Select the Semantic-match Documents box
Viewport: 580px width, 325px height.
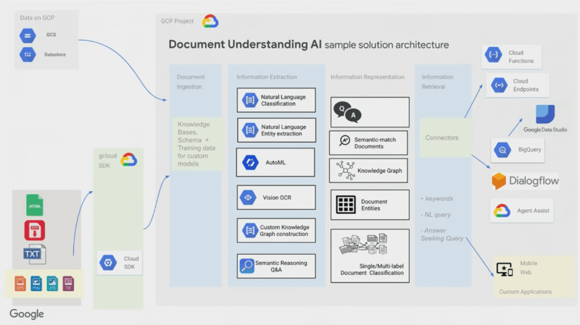pyautogui.click(x=368, y=143)
